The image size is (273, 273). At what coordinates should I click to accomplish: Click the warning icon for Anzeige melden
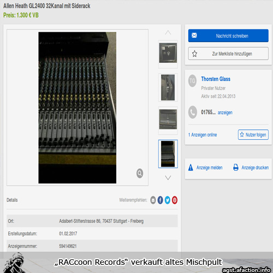(191, 167)
